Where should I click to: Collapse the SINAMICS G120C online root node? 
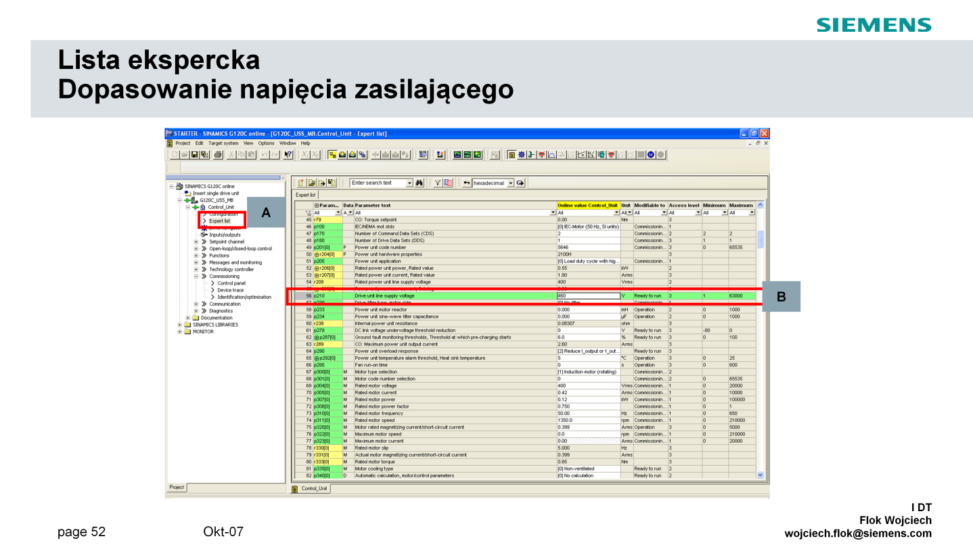(171, 186)
